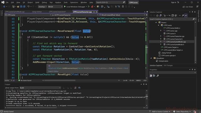Click Start Without Debugging outline play icon
This screenshot has height=113, width=201.
point(89,7)
